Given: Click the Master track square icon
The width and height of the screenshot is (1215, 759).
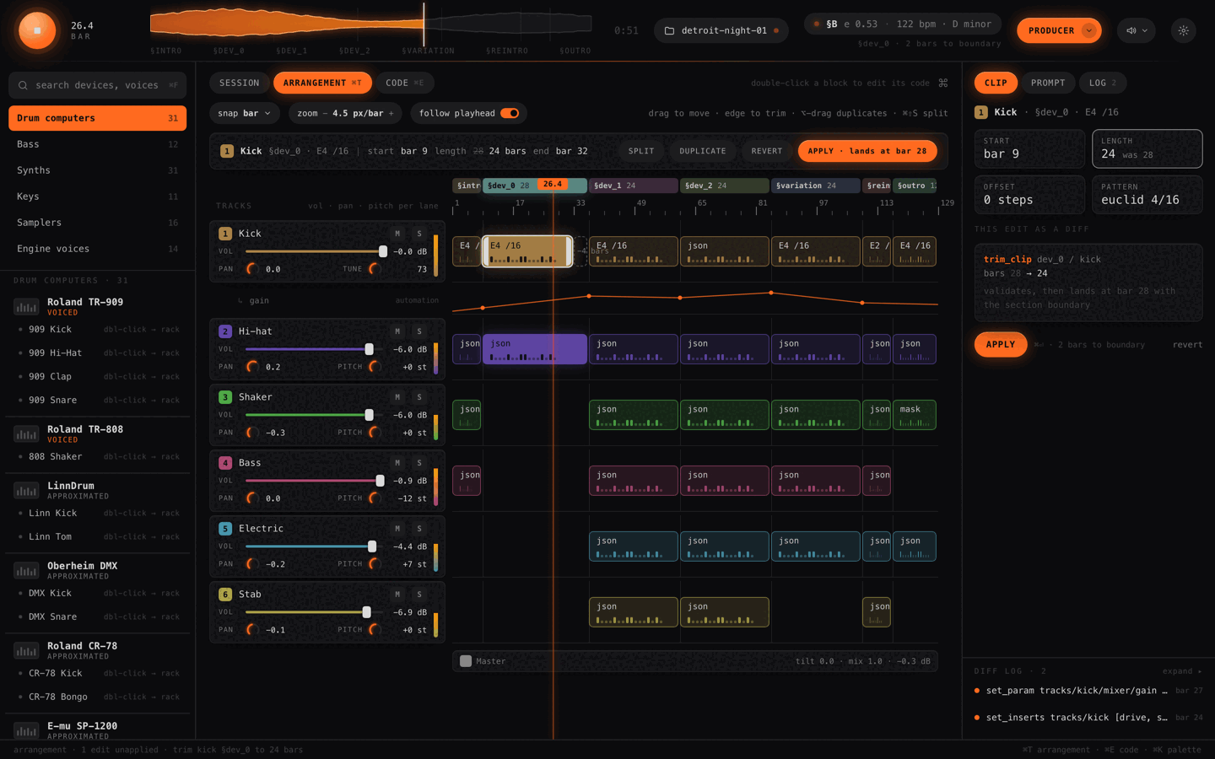Looking at the screenshot, I should (466, 661).
